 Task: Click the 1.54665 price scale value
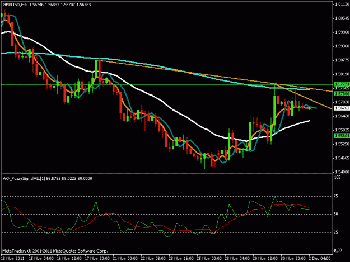[x=342, y=158]
